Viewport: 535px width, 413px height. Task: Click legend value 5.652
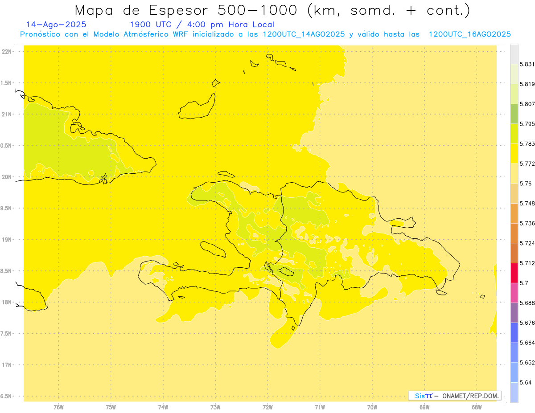tap(527, 363)
